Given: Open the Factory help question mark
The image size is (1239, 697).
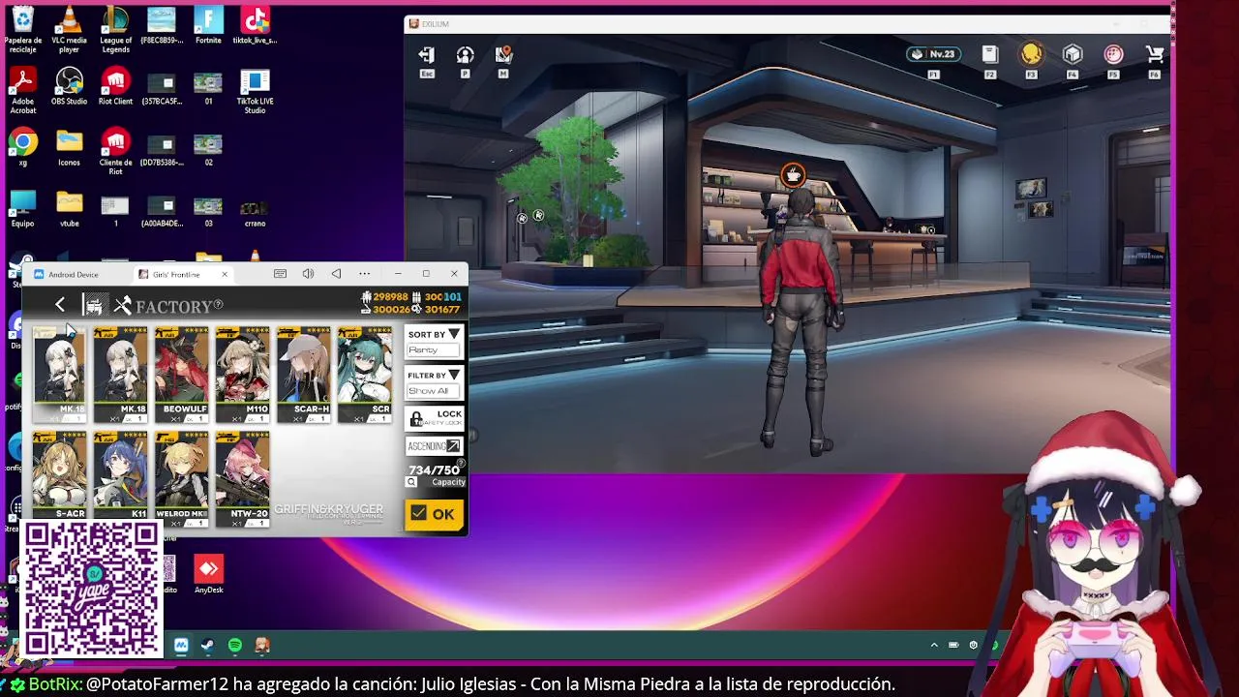Looking at the screenshot, I should pyautogui.click(x=218, y=306).
